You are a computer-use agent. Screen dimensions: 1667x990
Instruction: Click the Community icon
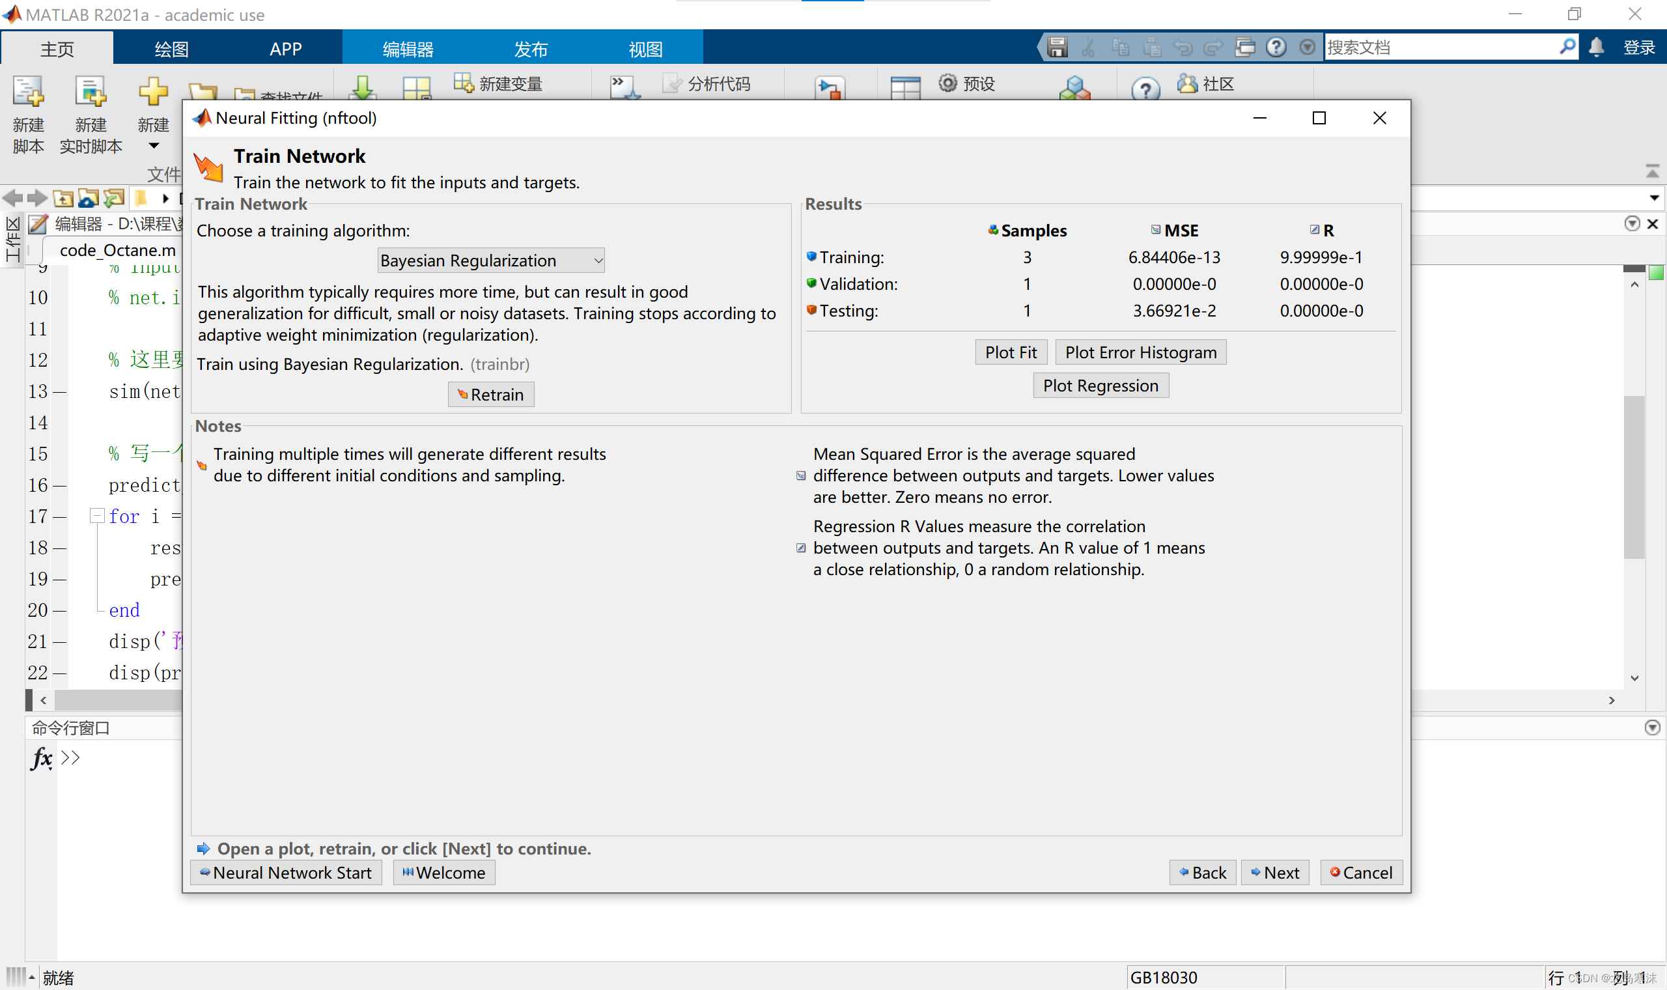(1187, 83)
